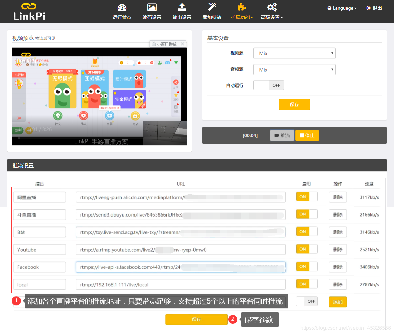Image resolution: width=394 pixels, height=334 pixels.
Task: Open 编码设置 menu item
Action: [x=152, y=17]
